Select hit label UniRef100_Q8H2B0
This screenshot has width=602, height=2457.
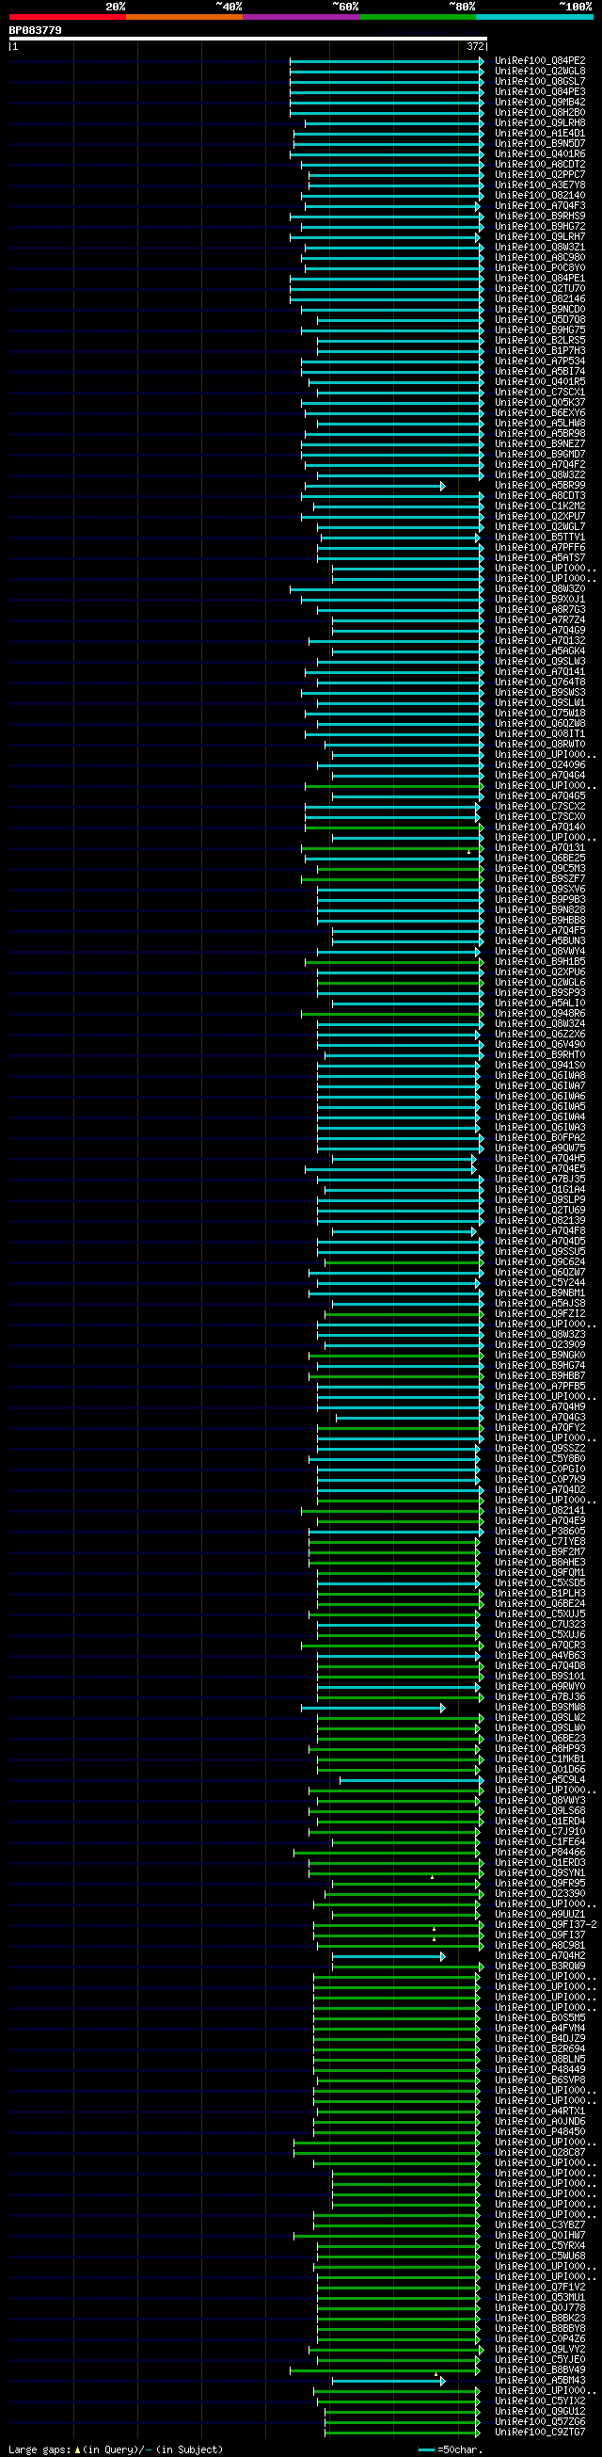pyautogui.click(x=540, y=113)
